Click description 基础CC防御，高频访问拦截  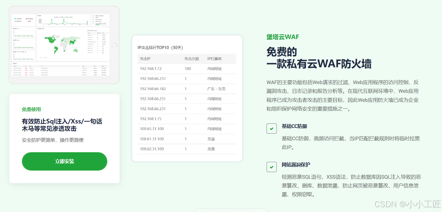pyautogui.click(x=351, y=143)
